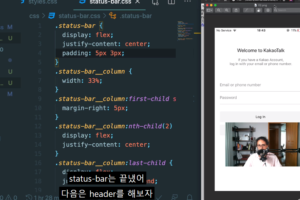Open Preview sidebar view dropdown
The image size is (300, 200).
[x=209, y=10]
